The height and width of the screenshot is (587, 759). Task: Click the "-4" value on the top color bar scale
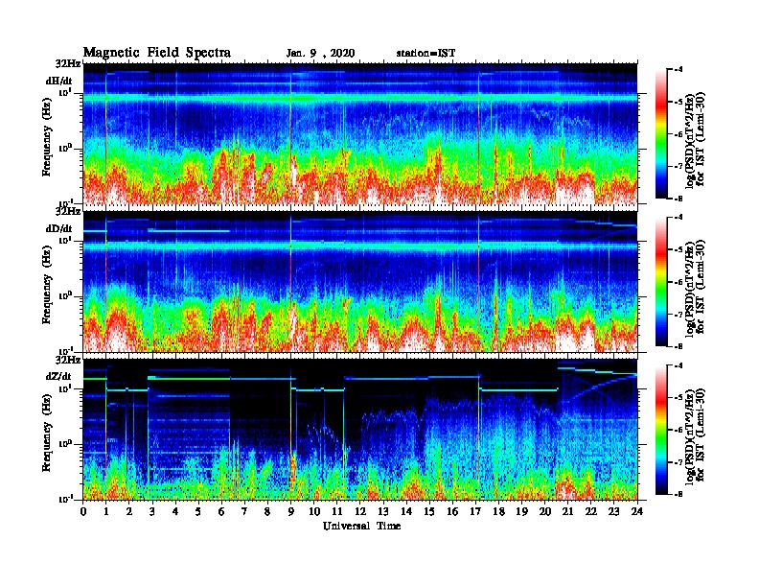[678, 70]
